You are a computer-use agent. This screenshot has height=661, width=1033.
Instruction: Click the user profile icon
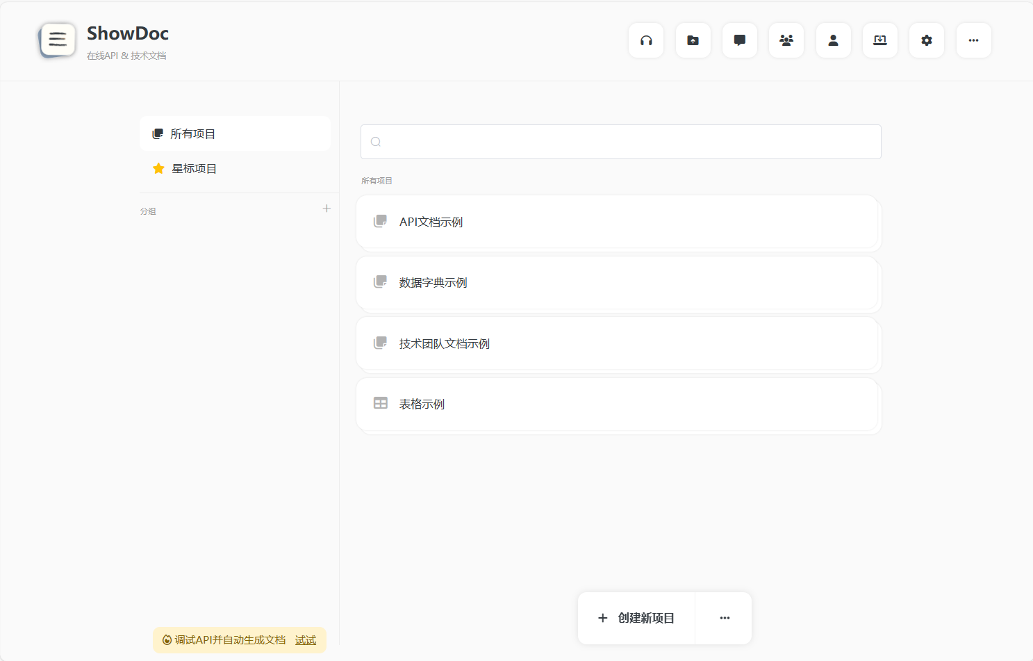click(833, 40)
